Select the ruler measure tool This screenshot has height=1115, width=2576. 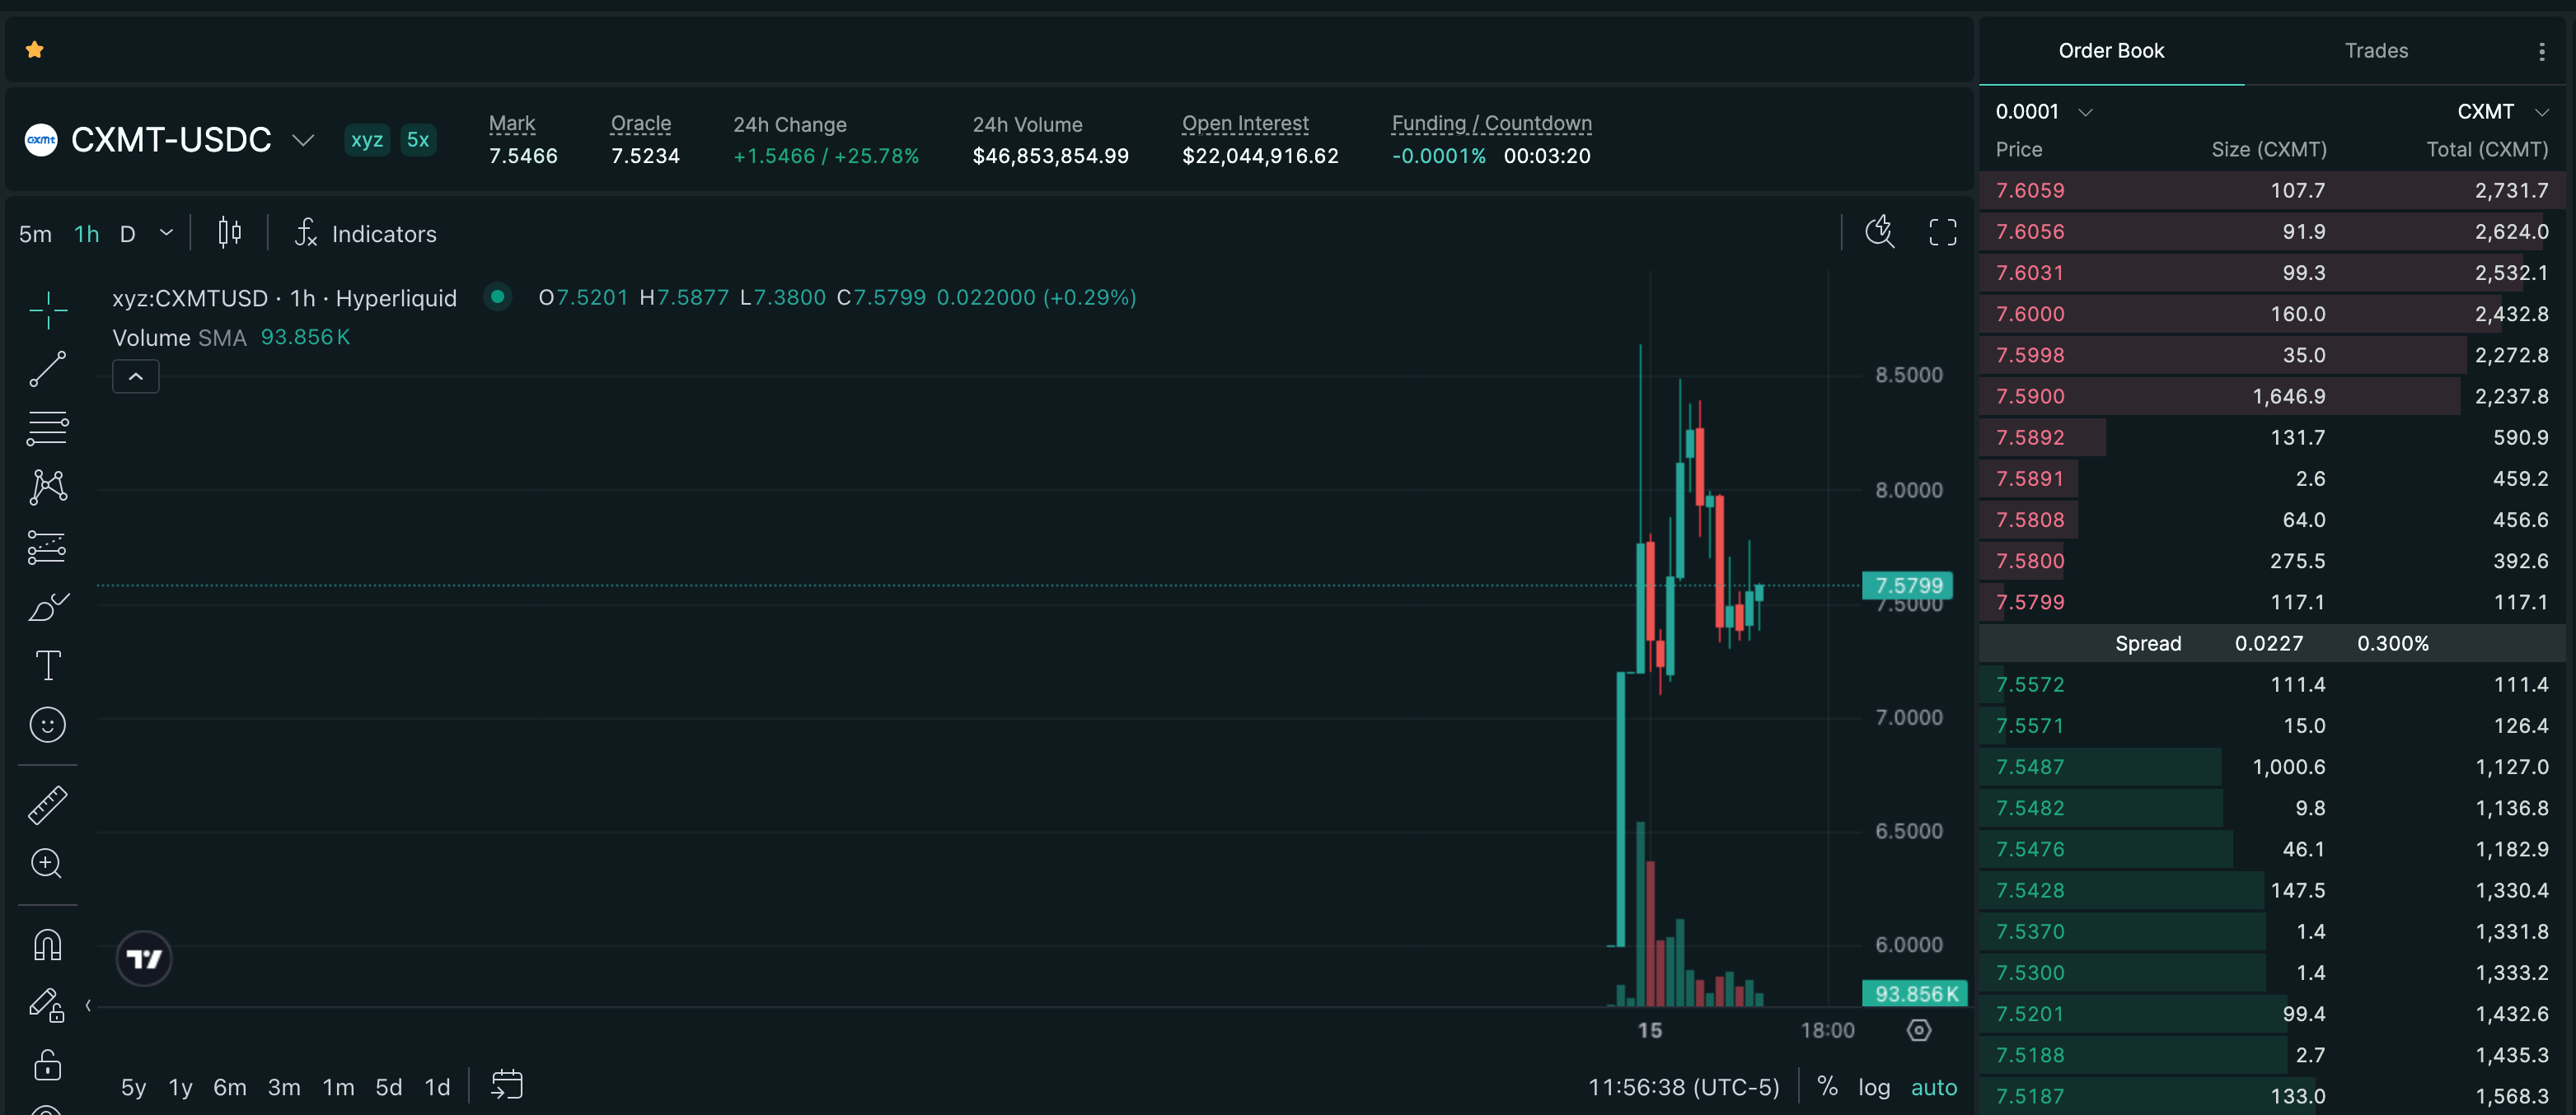point(47,805)
